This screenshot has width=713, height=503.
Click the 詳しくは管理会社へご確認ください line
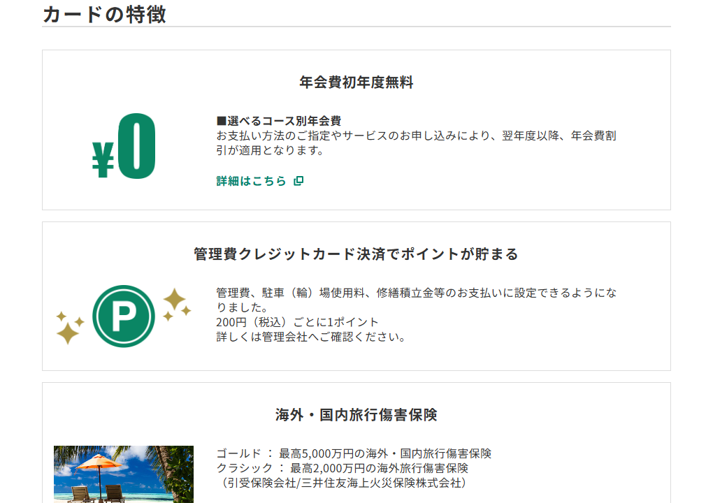coord(311,337)
